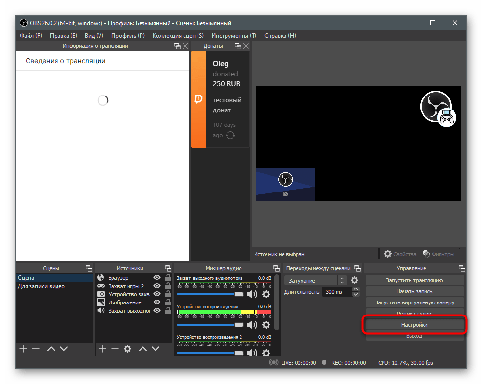This screenshot has height=384, width=482.
Task: Lock the Изображение source
Action: [168, 302]
